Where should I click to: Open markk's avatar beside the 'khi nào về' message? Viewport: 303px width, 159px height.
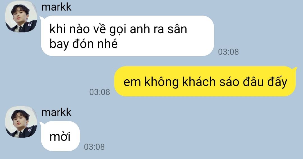[x=21, y=16]
